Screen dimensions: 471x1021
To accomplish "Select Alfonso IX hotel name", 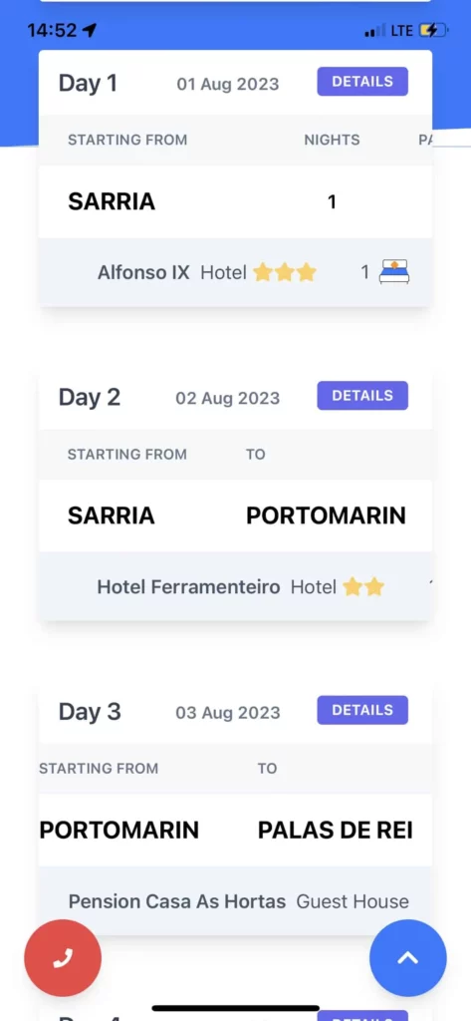I will click(x=143, y=272).
